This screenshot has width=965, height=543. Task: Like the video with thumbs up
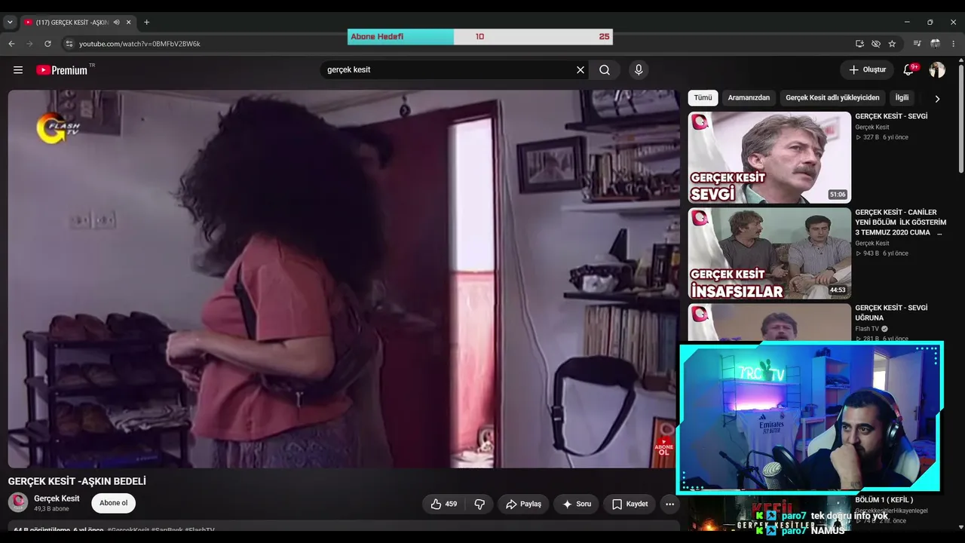pyautogui.click(x=444, y=504)
